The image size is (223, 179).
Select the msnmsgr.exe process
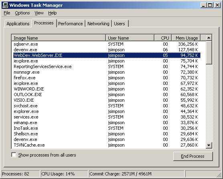click(107, 72)
